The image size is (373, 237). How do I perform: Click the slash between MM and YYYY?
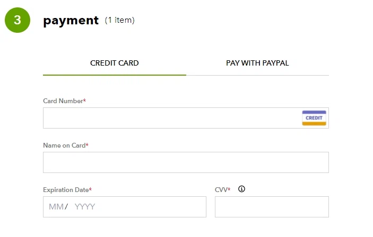pos(66,207)
